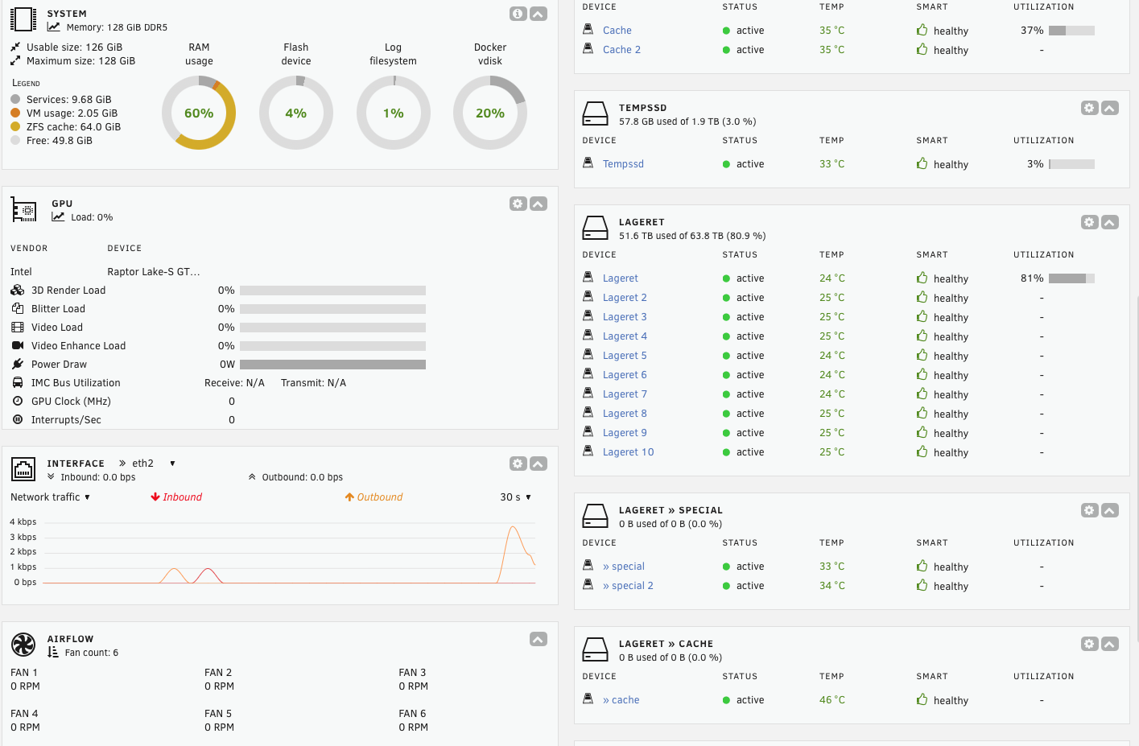The width and height of the screenshot is (1139, 746).
Task: Click the Video Enhance Load camera icon
Action: [18, 346]
